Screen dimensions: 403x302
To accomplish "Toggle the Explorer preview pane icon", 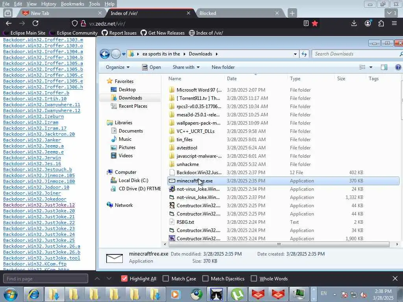I will coord(384,67).
